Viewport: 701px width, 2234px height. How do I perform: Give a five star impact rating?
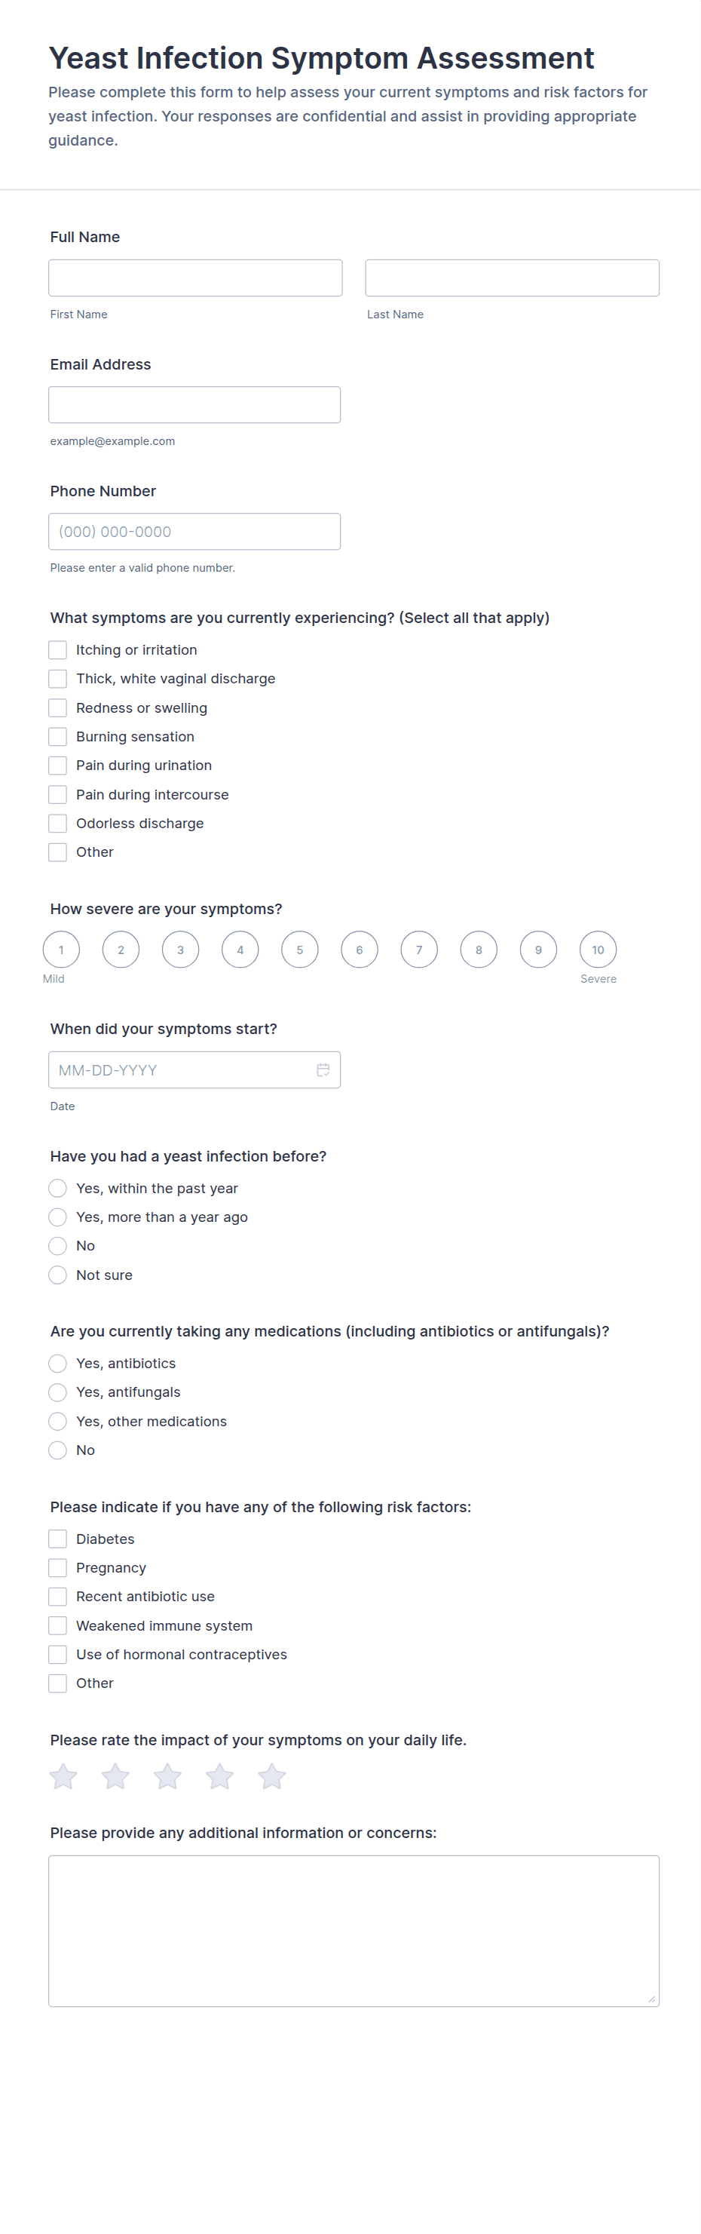point(271,1777)
